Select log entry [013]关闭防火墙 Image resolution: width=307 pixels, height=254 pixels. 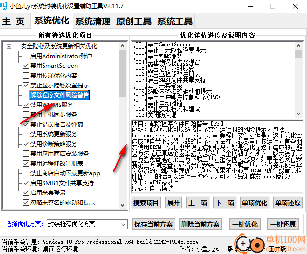155,115
